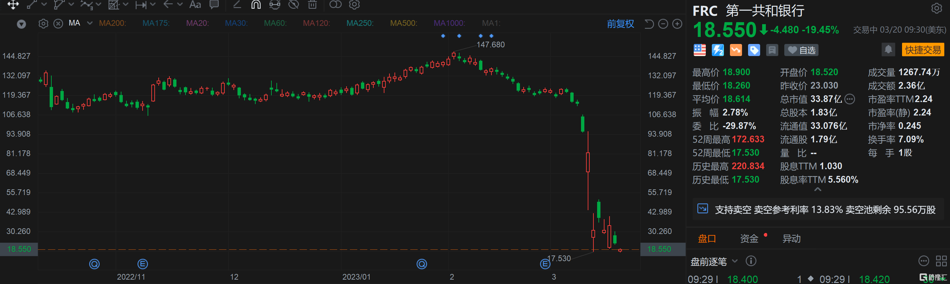Click the overlapping circles compare icon
950x284 pixels.
(x=335, y=4)
